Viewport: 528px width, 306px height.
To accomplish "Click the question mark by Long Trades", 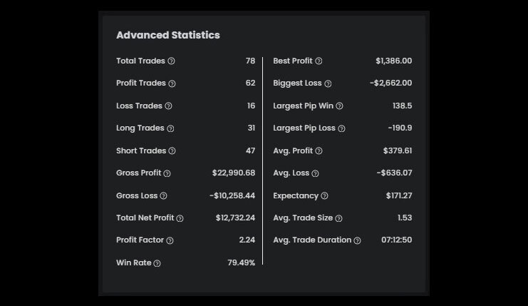I will click(170, 128).
